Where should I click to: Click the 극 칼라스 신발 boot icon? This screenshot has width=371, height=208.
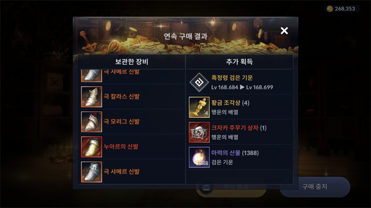click(x=91, y=97)
